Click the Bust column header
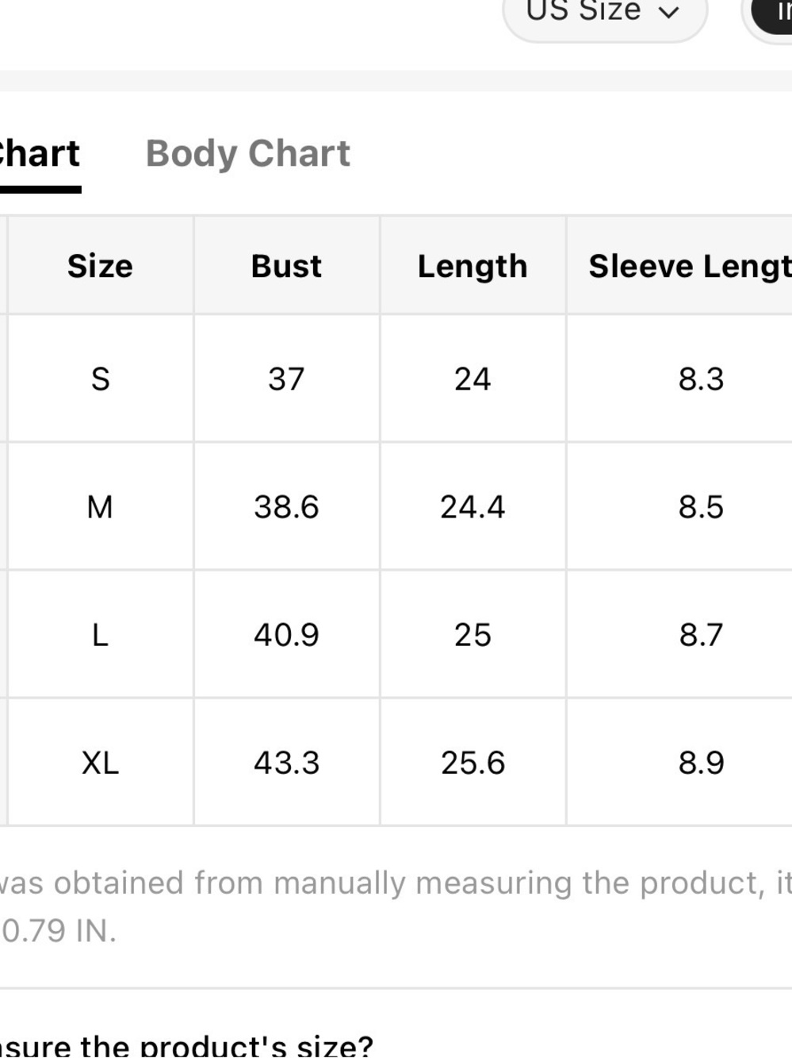792x1058 pixels. point(286,266)
